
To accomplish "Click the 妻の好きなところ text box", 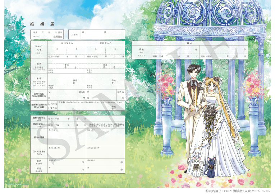I will coord(67,152).
